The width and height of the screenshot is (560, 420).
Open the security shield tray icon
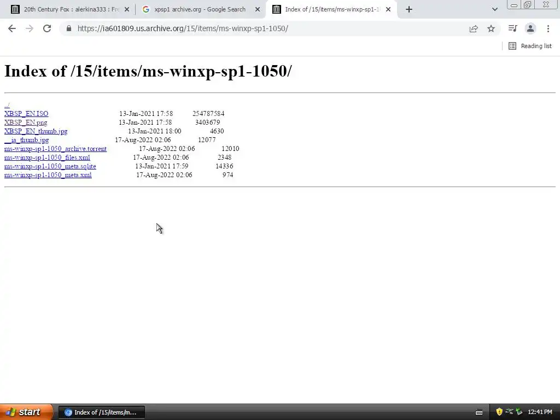(499, 412)
